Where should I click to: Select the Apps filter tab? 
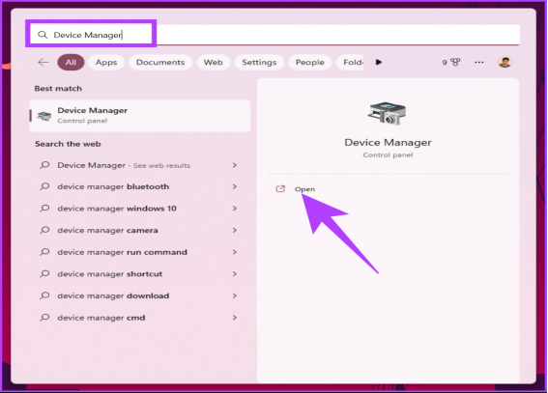click(x=106, y=62)
